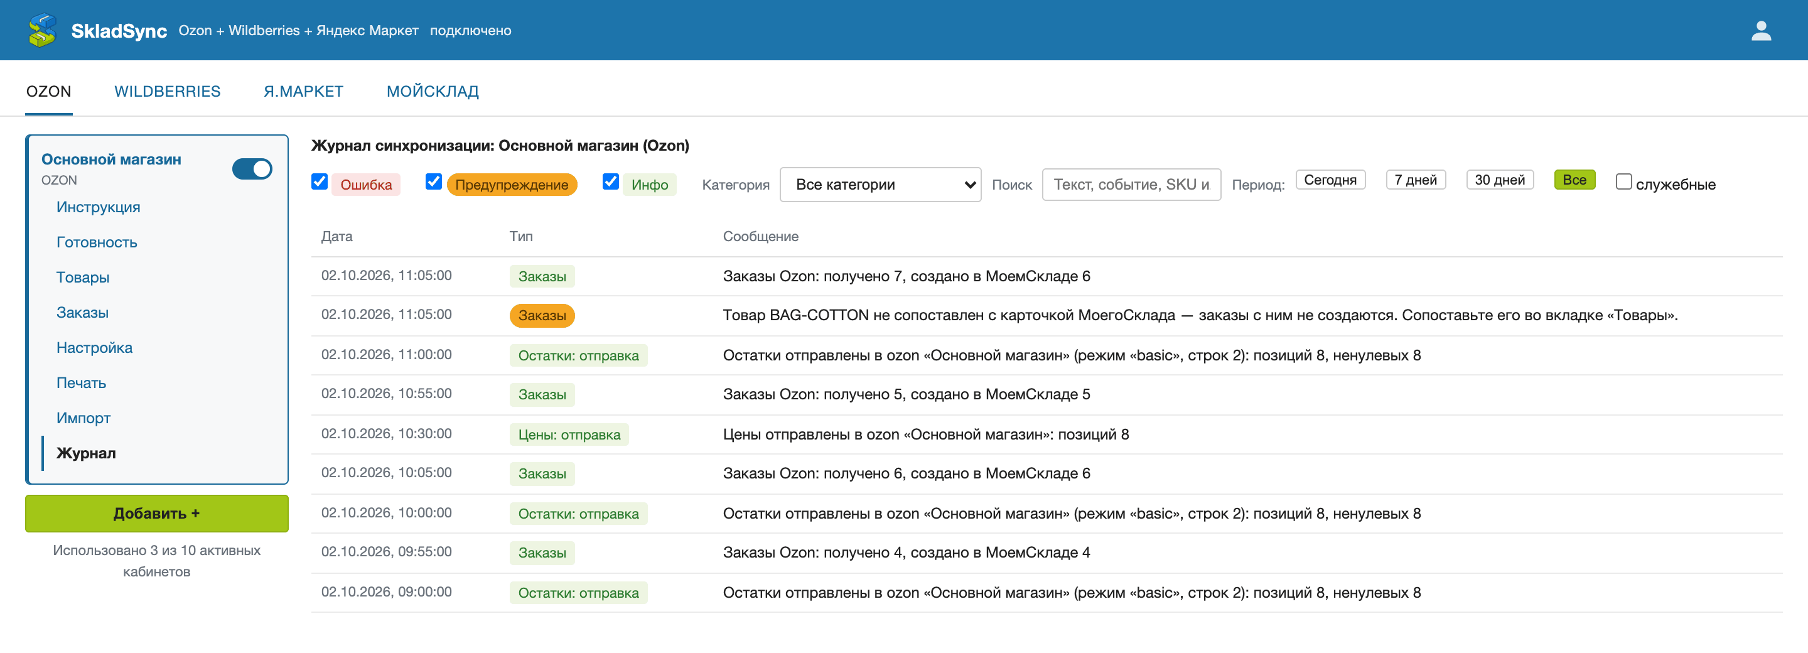Toggle the Основной магазин switch off
Screen dimensions: 1808x653
coord(252,168)
